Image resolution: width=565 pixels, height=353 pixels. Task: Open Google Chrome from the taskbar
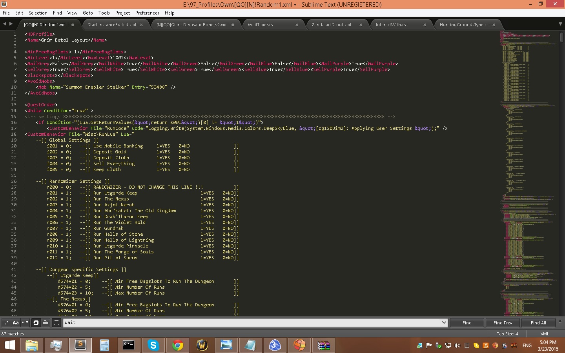(178, 345)
